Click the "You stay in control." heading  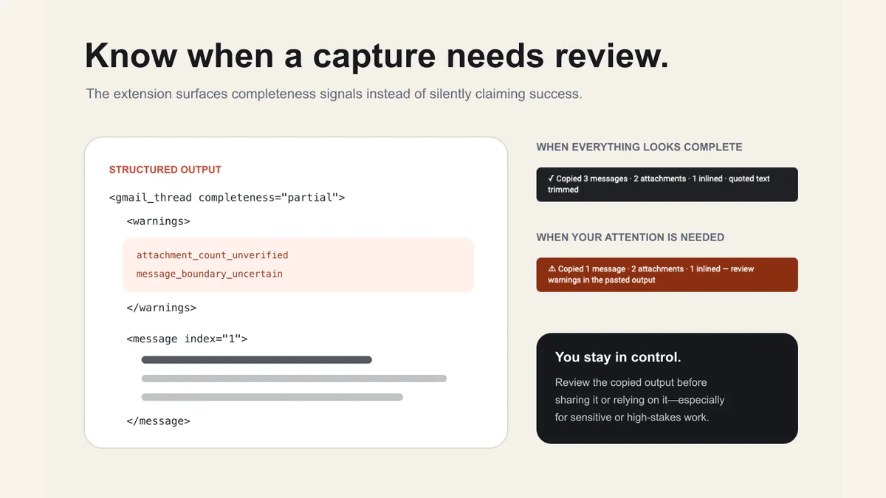[x=618, y=357]
